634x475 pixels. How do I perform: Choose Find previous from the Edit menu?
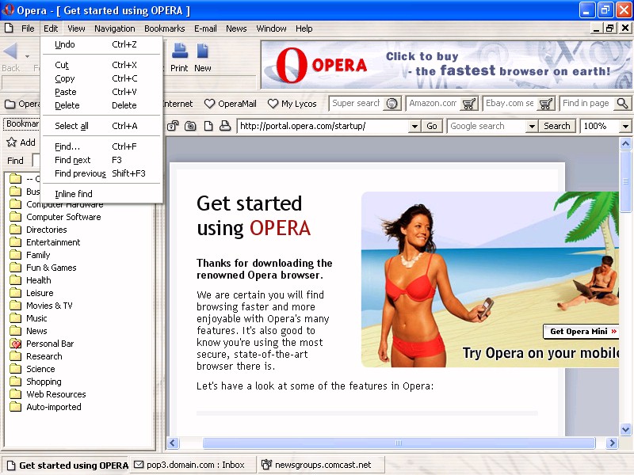point(101,173)
